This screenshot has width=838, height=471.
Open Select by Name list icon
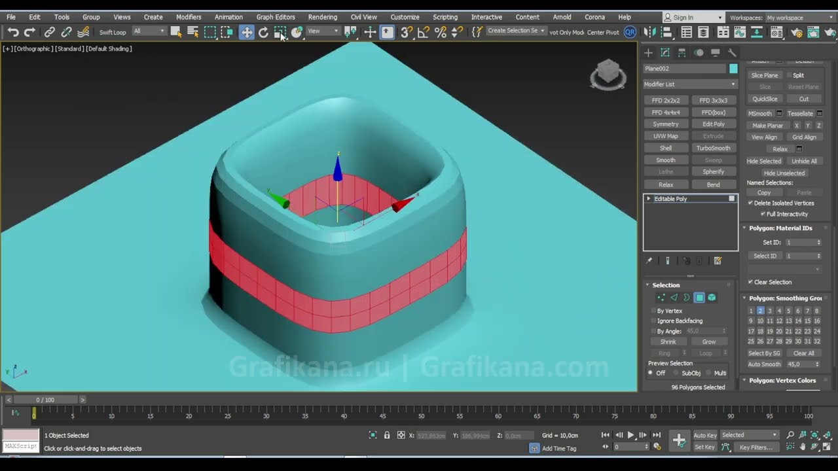point(193,31)
